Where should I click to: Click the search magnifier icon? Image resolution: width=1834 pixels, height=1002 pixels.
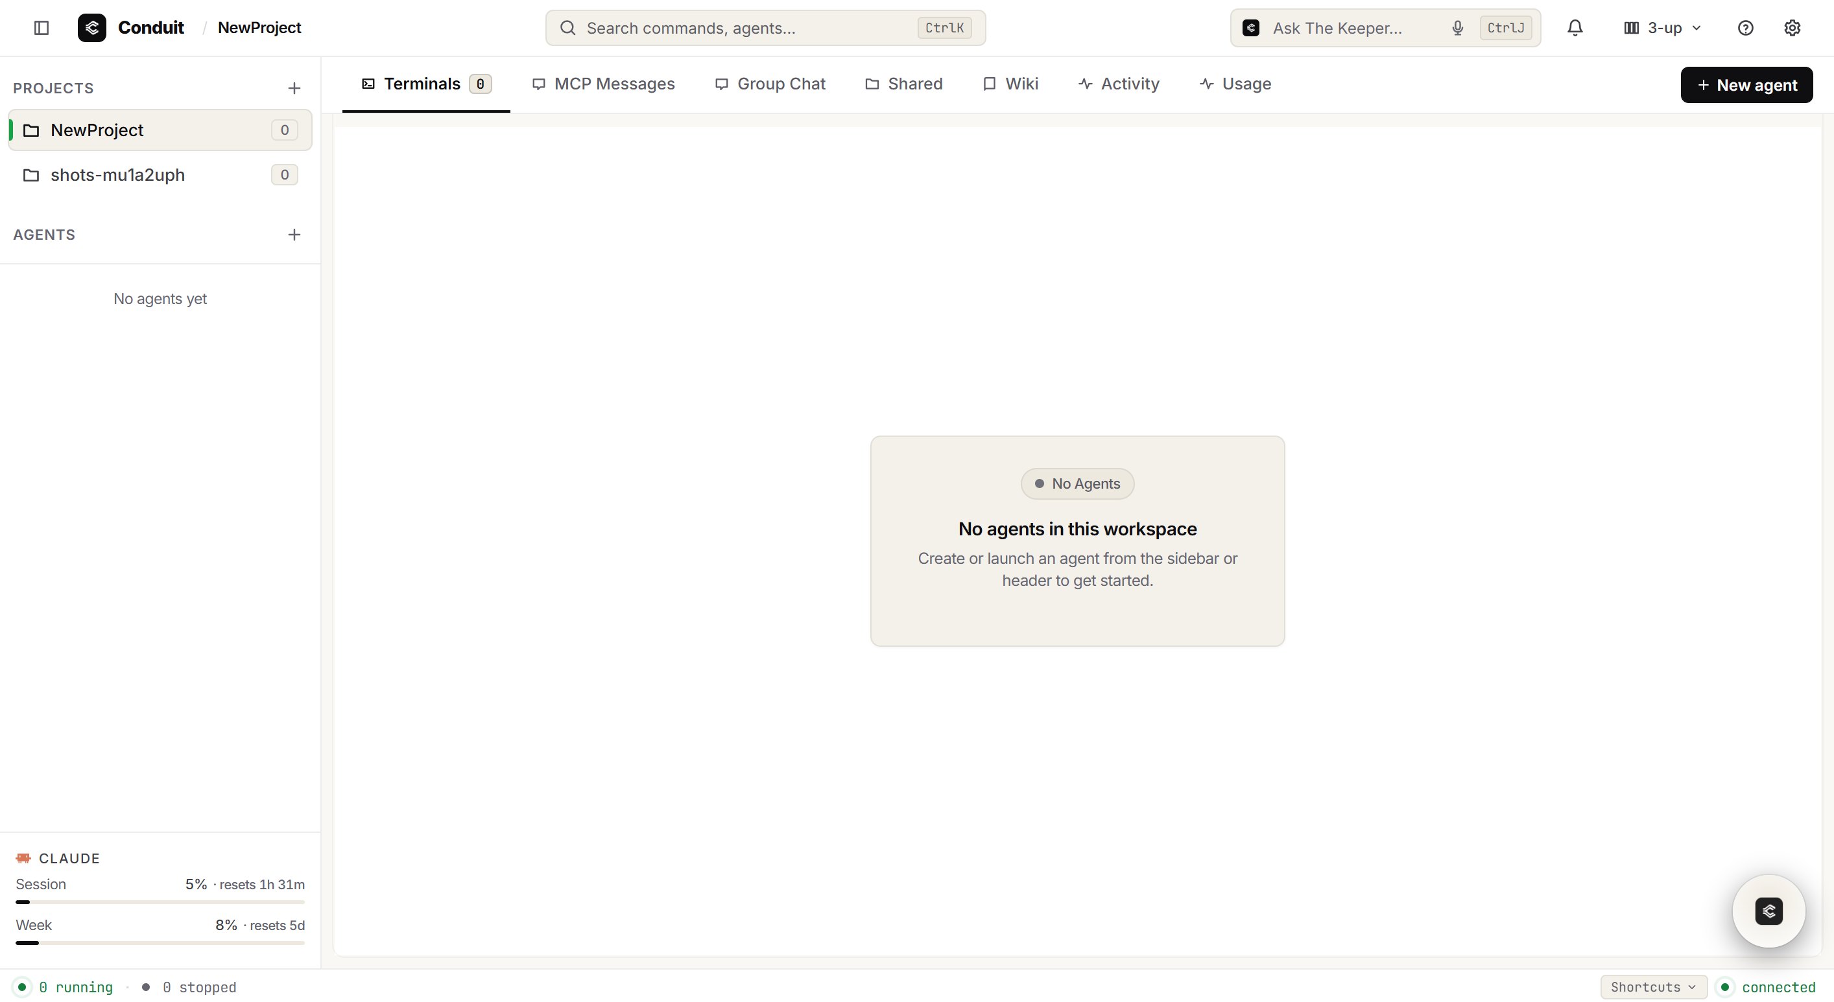click(567, 28)
